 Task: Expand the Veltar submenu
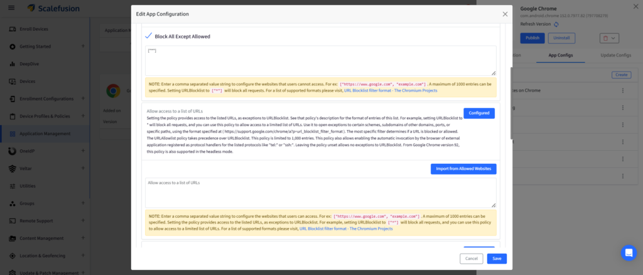pyautogui.click(x=83, y=168)
